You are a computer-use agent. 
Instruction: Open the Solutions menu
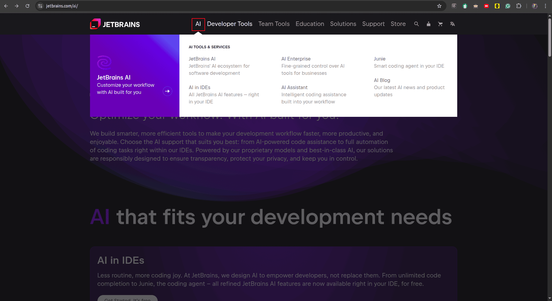click(x=343, y=24)
